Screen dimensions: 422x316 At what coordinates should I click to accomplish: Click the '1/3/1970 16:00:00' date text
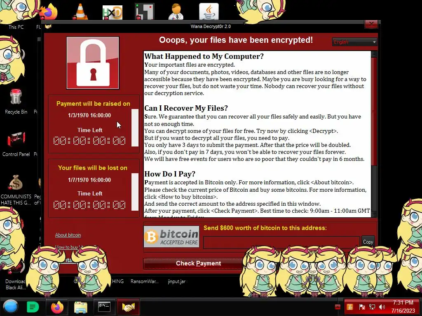(x=89, y=115)
